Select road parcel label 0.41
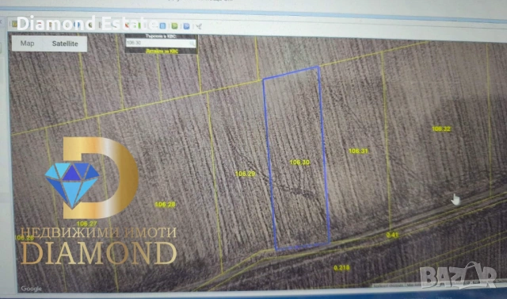This screenshot has width=507, height=299. [x=392, y=235]
